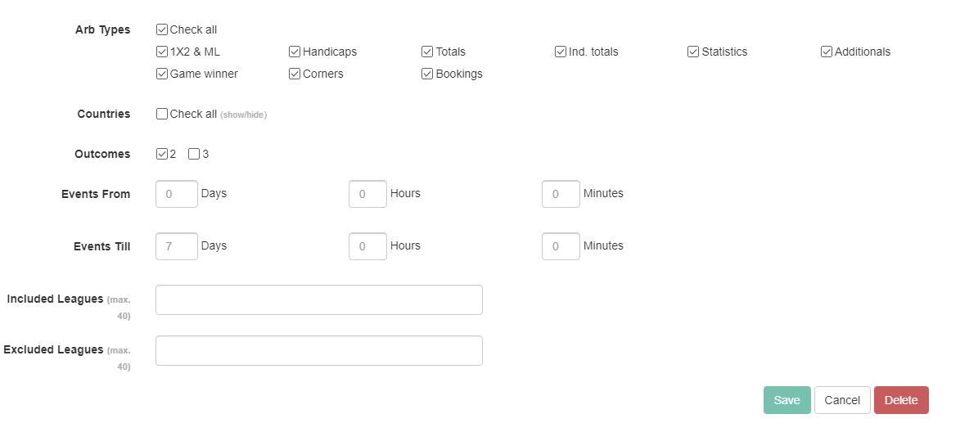Image resolution: width=969 pixels, height=432 pixels.
Task: Disable the Corners arb type
Action: 295,74
